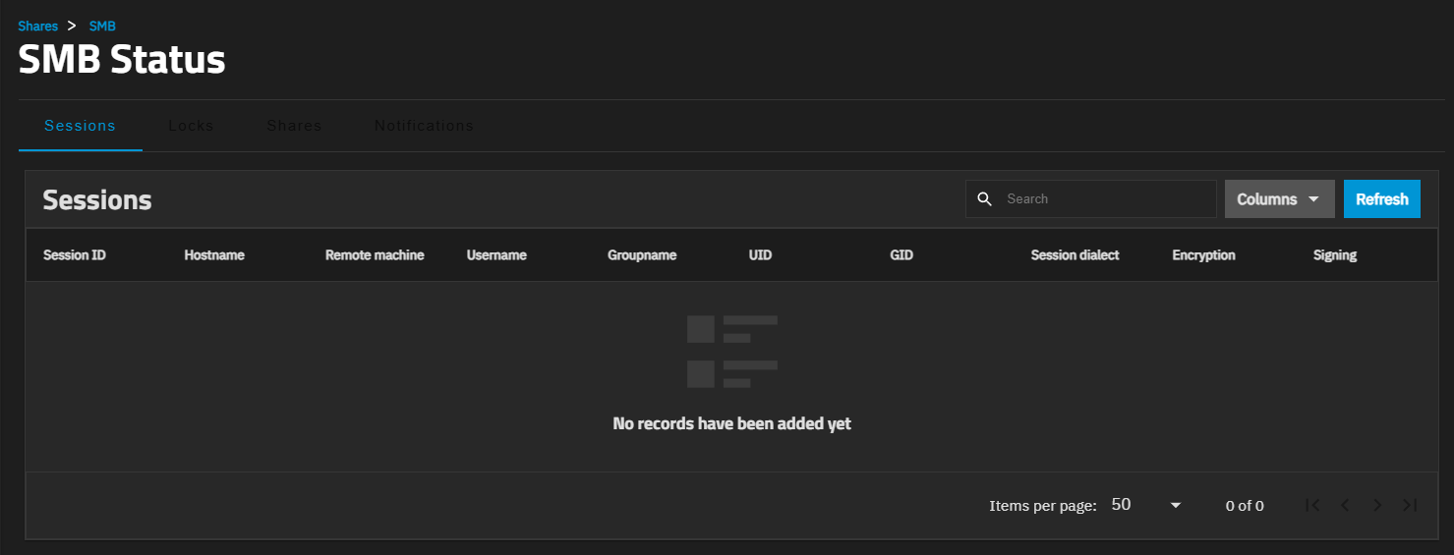Sort by Session ID column header
The width and height of the screenshot is (1454, 555).
coord(75,255)
